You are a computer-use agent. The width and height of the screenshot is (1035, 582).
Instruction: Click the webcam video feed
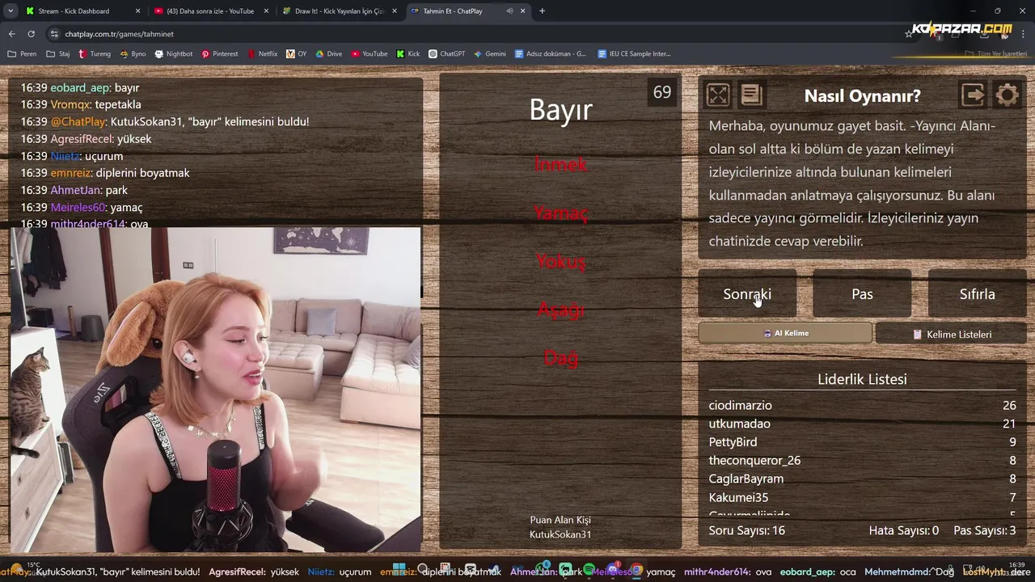click(216, 390)
